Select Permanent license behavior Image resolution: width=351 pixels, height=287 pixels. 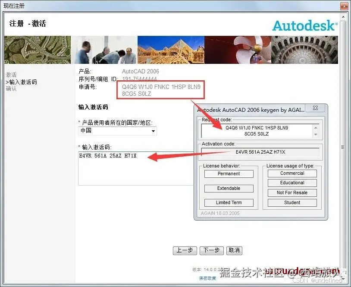pyautogui.click(x=229, y=173)
